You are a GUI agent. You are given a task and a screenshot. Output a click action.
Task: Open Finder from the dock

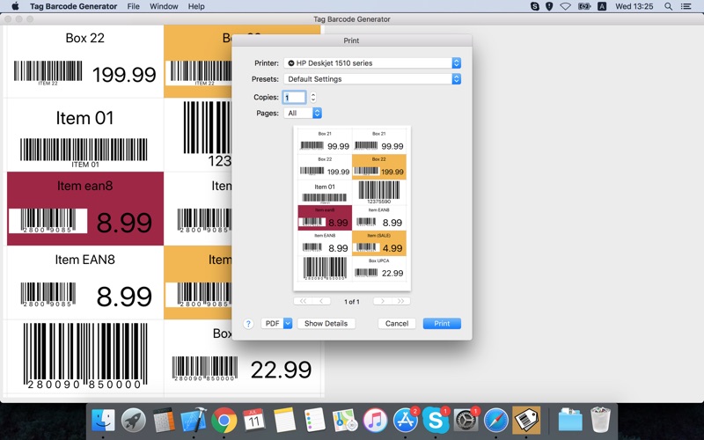coord(103,421)
